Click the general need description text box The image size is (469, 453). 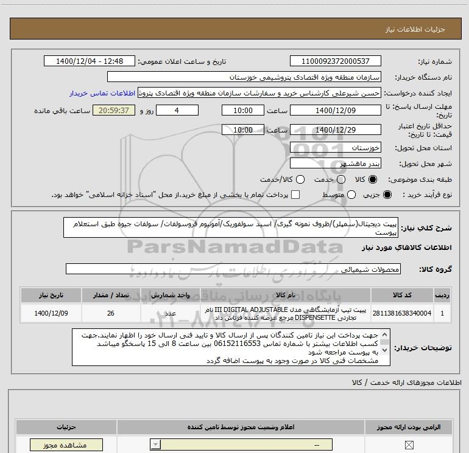pos(231,227)
